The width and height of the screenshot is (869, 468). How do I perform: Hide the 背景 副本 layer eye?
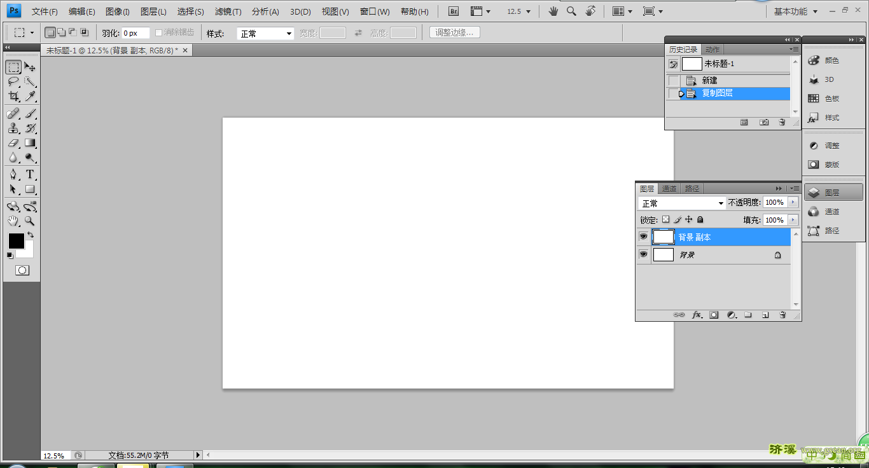[x=644, y=237]
